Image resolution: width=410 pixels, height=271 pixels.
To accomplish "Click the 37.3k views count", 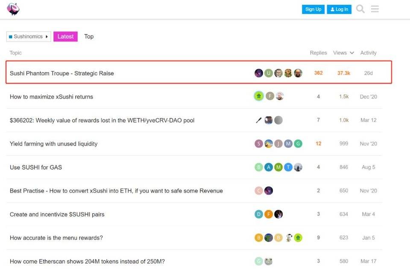I will [343, 73].
